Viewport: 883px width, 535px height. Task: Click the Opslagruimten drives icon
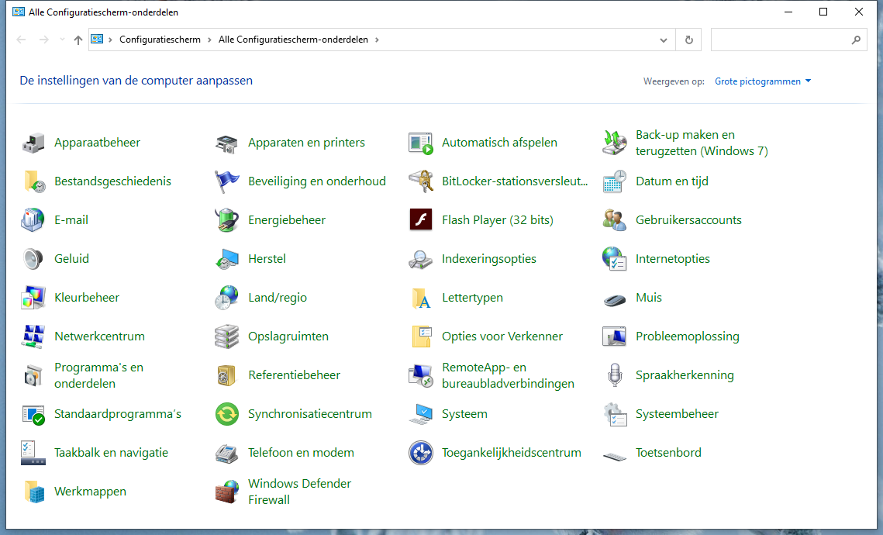click(227, 337)
